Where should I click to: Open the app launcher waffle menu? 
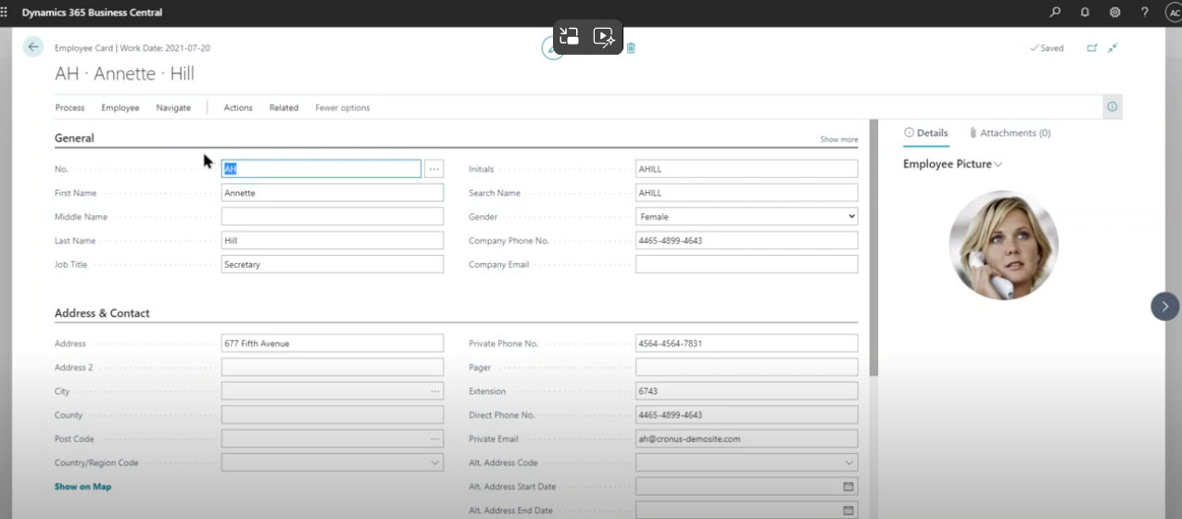click(x=5, y=12)
